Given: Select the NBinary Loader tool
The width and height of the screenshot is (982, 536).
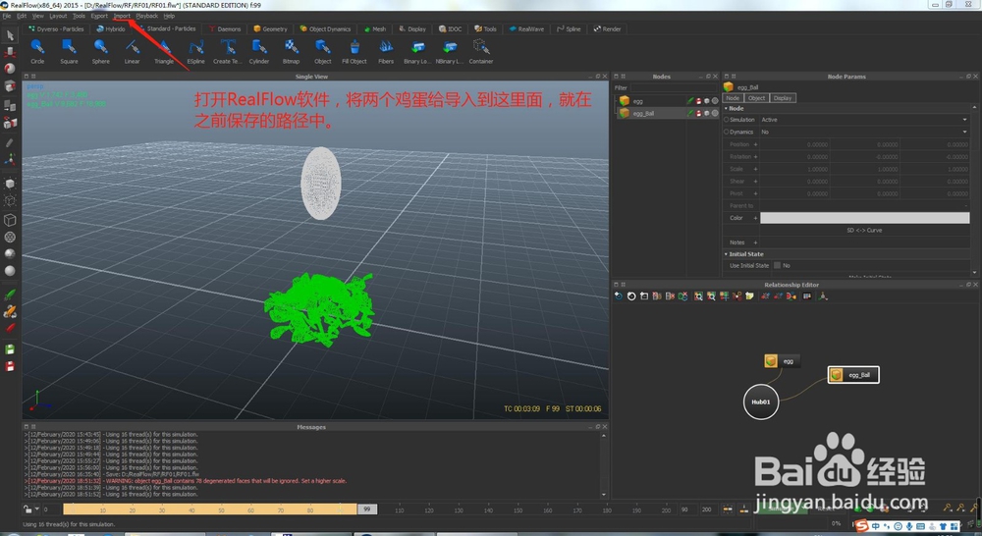Looking at the screenshot, I should (449, 51).
